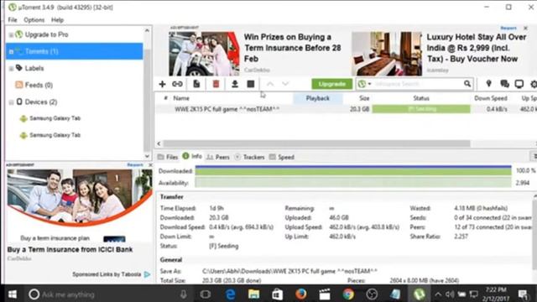Click the lightbulb tips icon in toolbar
The height and width of the screenshot is (302, 537).
point(488,84)
